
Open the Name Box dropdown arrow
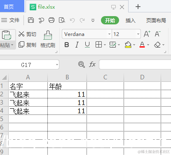tap(57, 64)
